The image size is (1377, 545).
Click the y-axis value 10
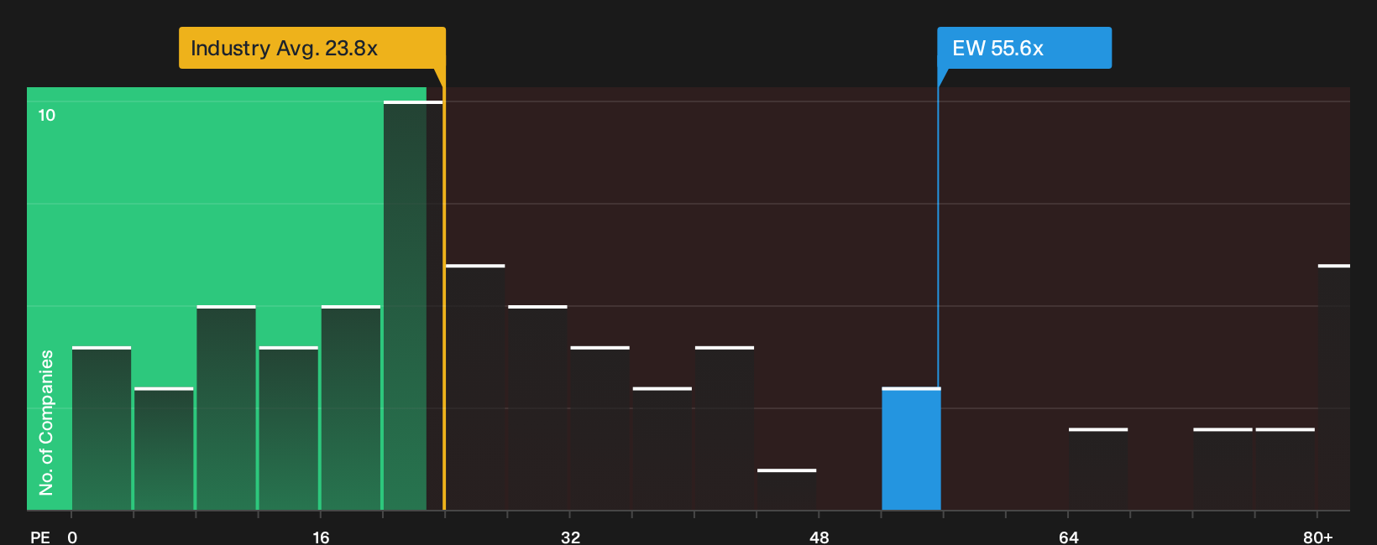coord(47,115)
